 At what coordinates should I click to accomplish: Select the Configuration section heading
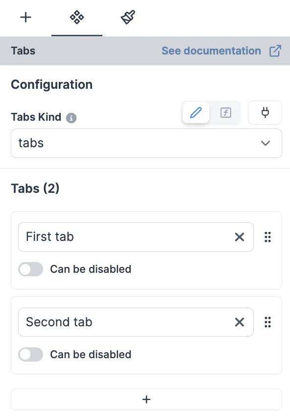(51, 84)
